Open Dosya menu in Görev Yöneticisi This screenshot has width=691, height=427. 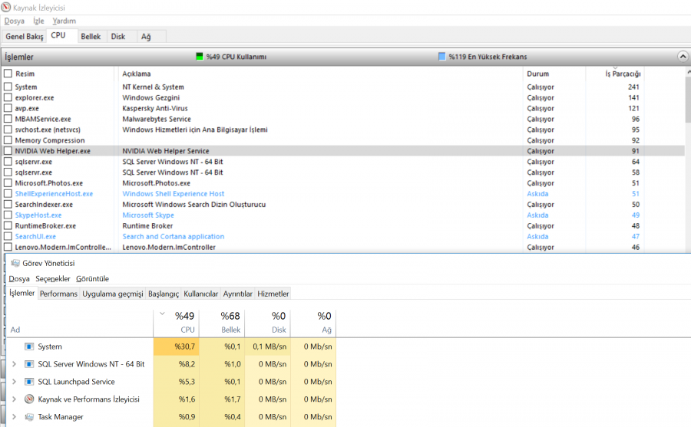tap(19, 278)
